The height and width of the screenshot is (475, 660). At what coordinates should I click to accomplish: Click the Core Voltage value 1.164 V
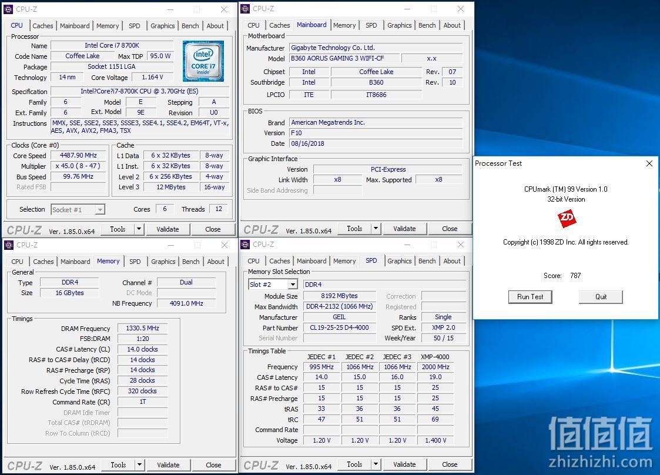pos(152,77)
